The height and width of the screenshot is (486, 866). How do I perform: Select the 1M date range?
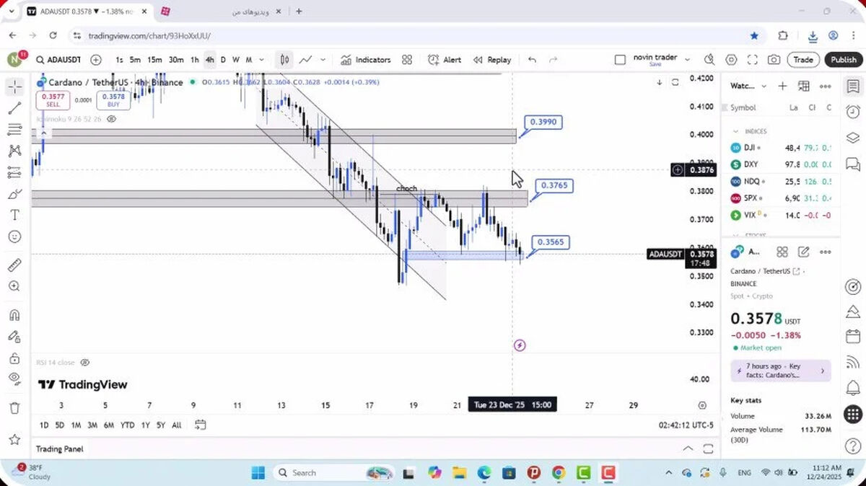[x=76, y=425]
